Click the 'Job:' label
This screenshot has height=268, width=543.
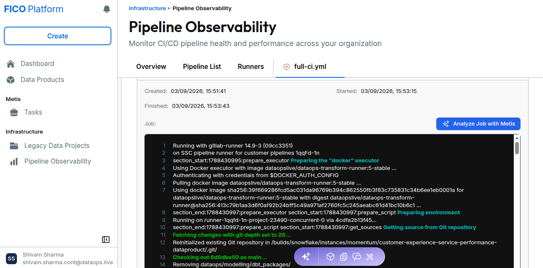(150, 124)
